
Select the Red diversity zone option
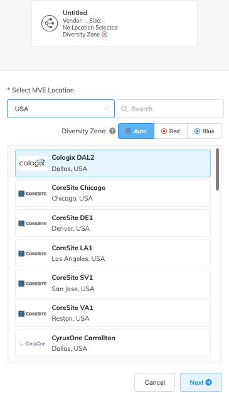pos(171,131)
